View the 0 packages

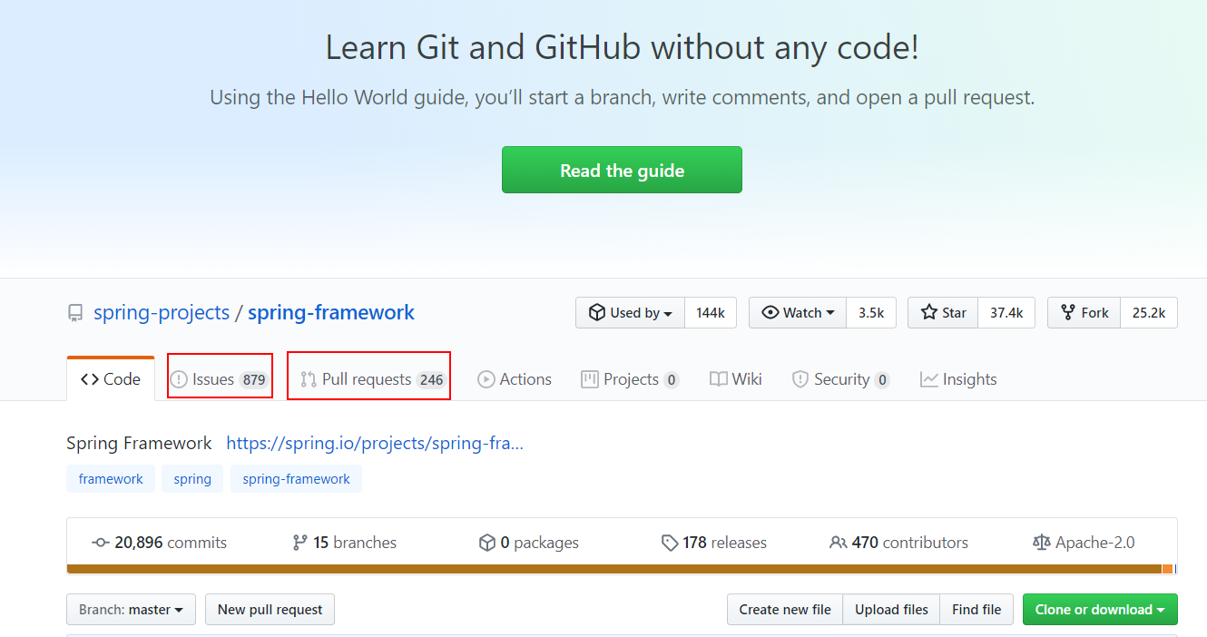click(529, 543)
